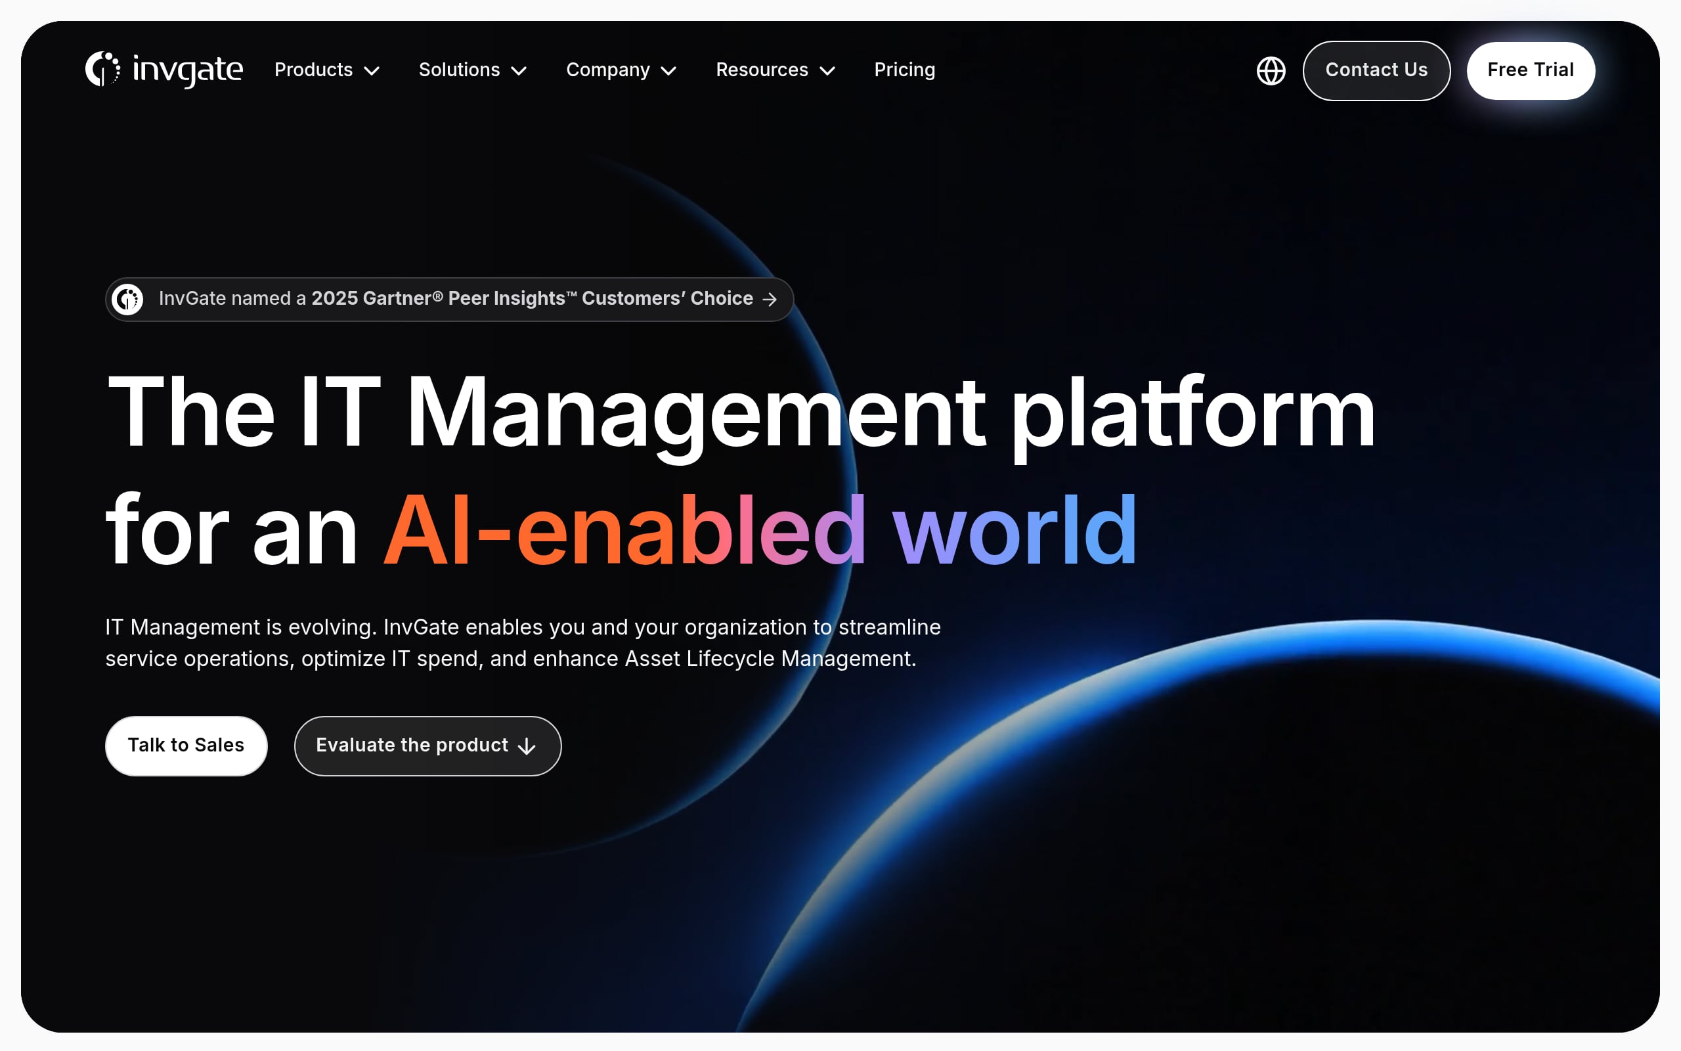
Task: Click the down arrow on Evaluate the product
Action: [x=527, y=746]
